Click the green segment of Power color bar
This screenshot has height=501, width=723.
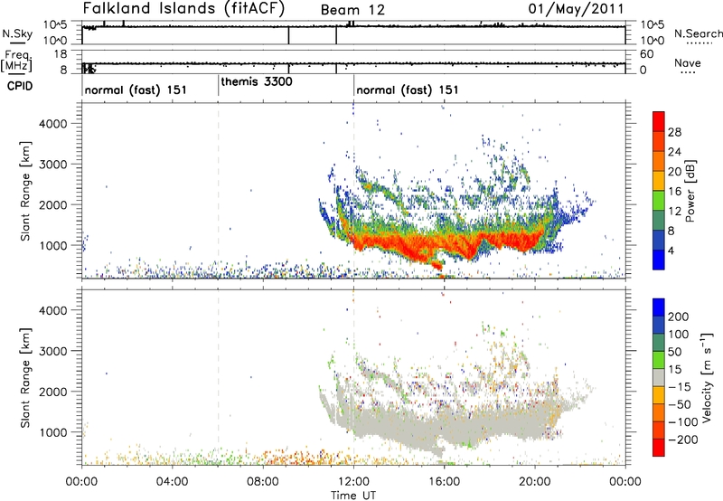(x=659, y=200)
